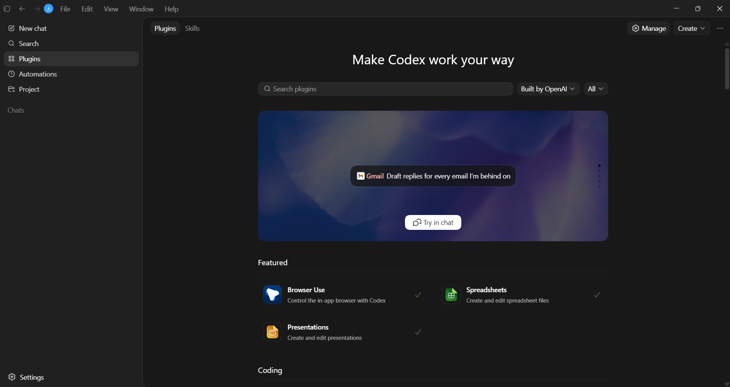
Task: Go forward with the right arrow
Action: coord(37,9)
